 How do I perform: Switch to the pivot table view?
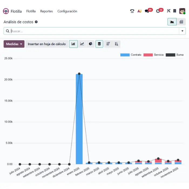[x=181, y=22]
